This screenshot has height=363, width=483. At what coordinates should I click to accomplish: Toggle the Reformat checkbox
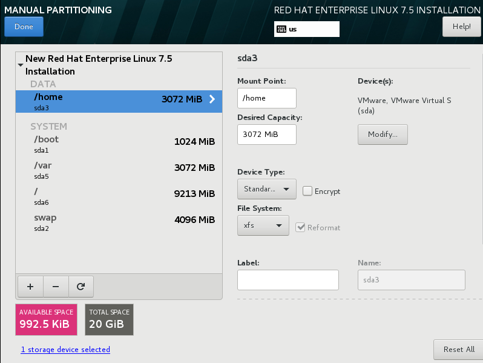(x=300, y=228)
